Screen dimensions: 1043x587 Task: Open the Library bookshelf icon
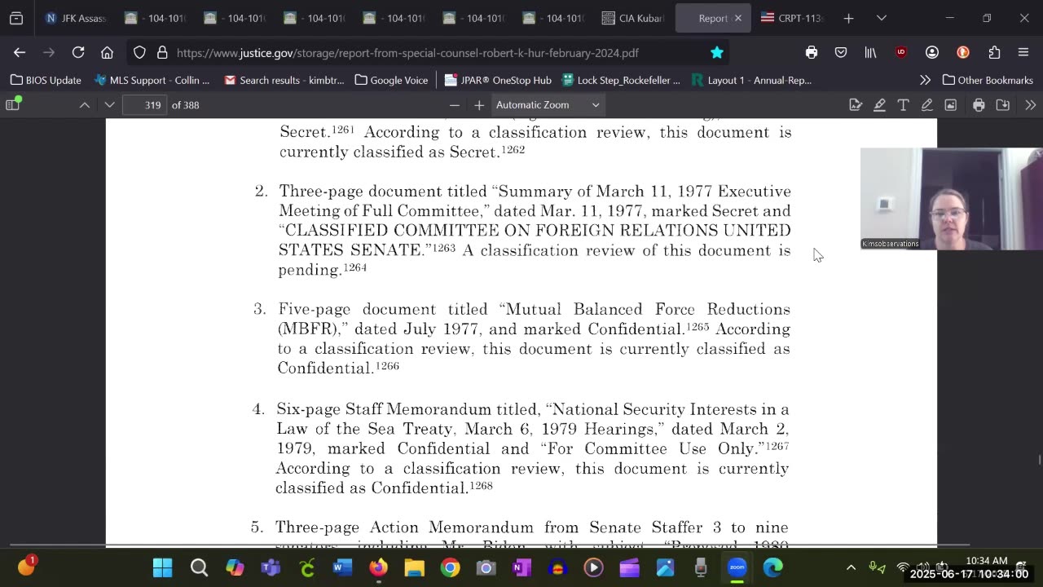870,52
